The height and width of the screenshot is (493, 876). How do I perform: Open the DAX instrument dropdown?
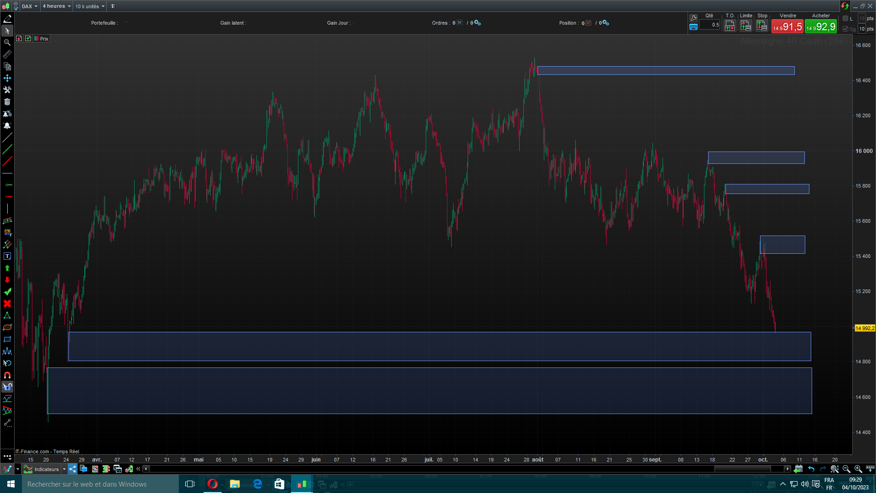(30, 6)
